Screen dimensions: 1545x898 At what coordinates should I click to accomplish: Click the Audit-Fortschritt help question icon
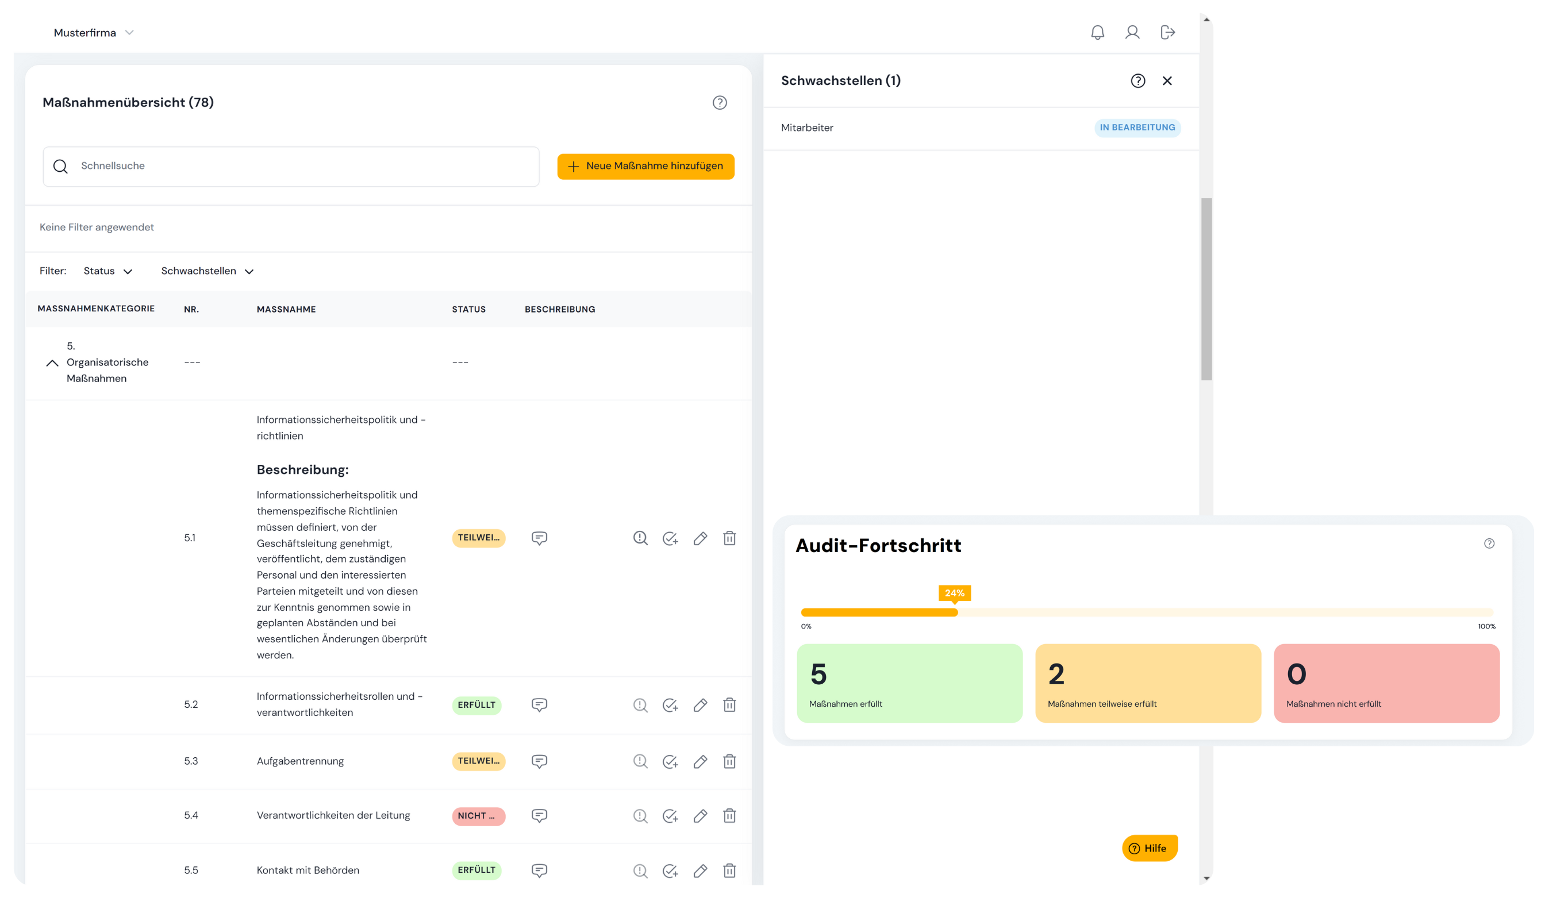tap(1489, 544)
